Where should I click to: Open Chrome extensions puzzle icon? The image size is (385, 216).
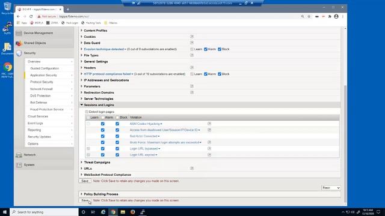point(330,16)
